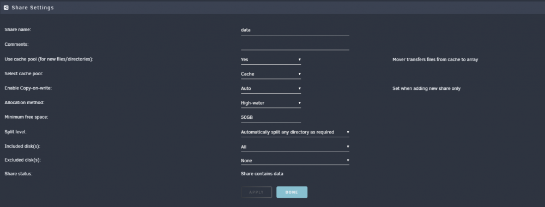Screen dimensions: 545x207
Task: Expand the Enable Copy-on-write dropdown set to Auto
Action: point(271,89)
